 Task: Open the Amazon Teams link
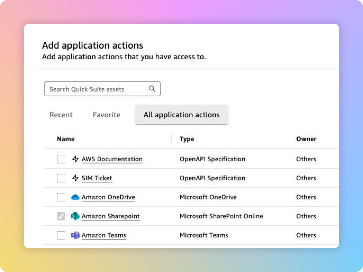click(x=104, y=235)
